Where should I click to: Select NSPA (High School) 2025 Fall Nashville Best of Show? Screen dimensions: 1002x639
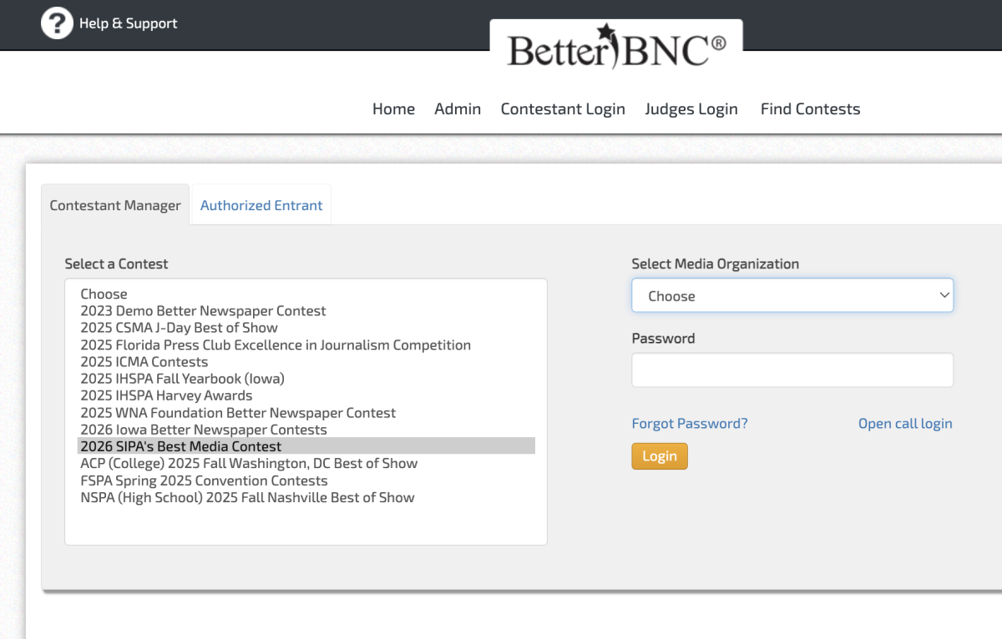306,497
